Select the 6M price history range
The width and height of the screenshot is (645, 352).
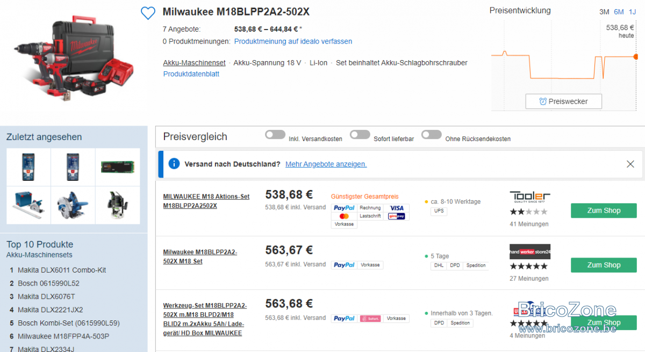[x=619, y=12]
